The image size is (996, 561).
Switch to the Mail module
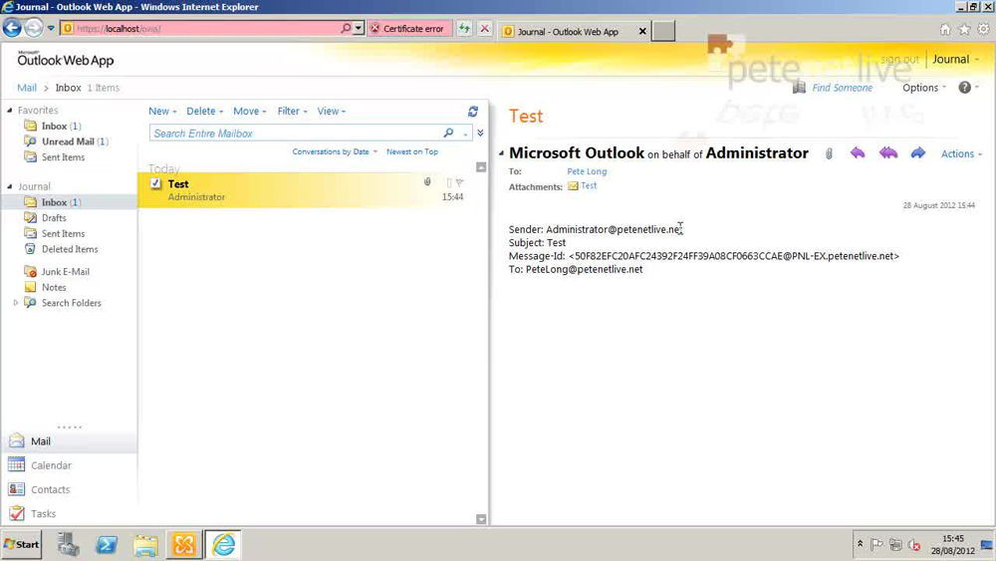(x=69, y=440)
